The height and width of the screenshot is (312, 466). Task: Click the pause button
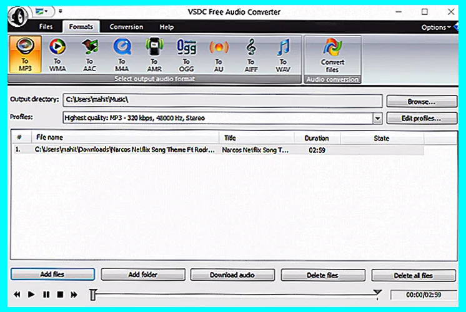46,294
